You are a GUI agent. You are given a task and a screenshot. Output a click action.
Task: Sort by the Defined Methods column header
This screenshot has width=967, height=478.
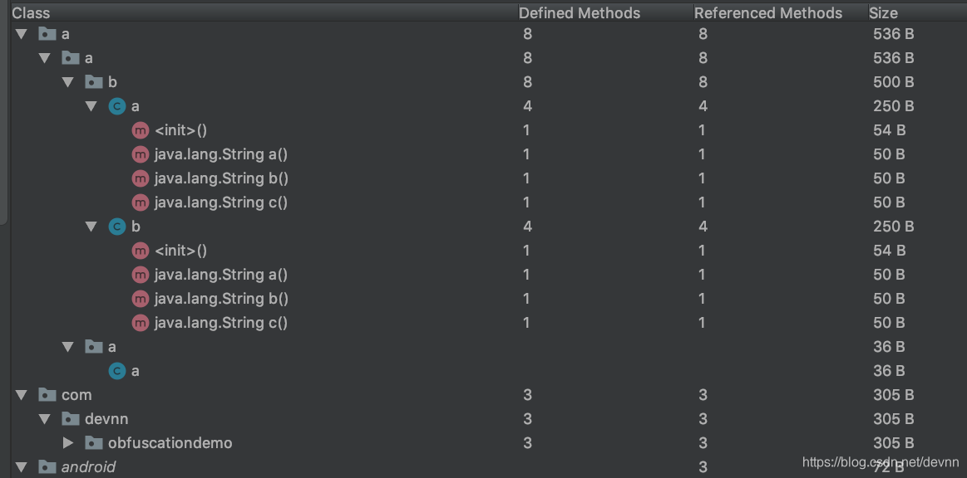[579, 13]
